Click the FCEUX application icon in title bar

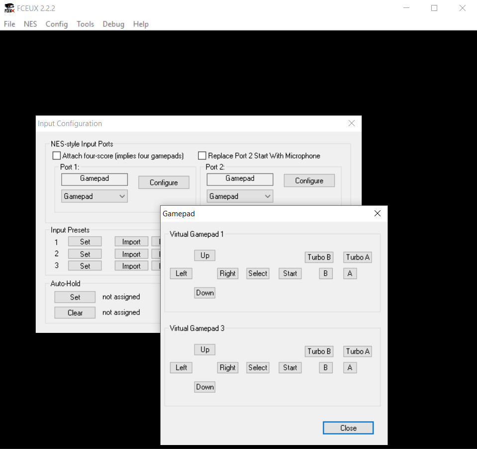pyautogui.click(x=9, y=8)
